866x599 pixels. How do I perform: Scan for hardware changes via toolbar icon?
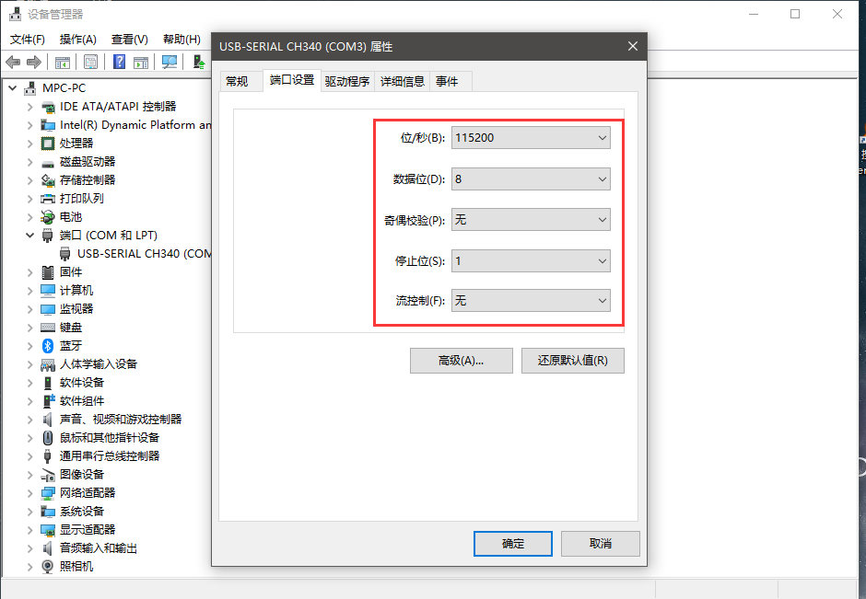[171, 62]
